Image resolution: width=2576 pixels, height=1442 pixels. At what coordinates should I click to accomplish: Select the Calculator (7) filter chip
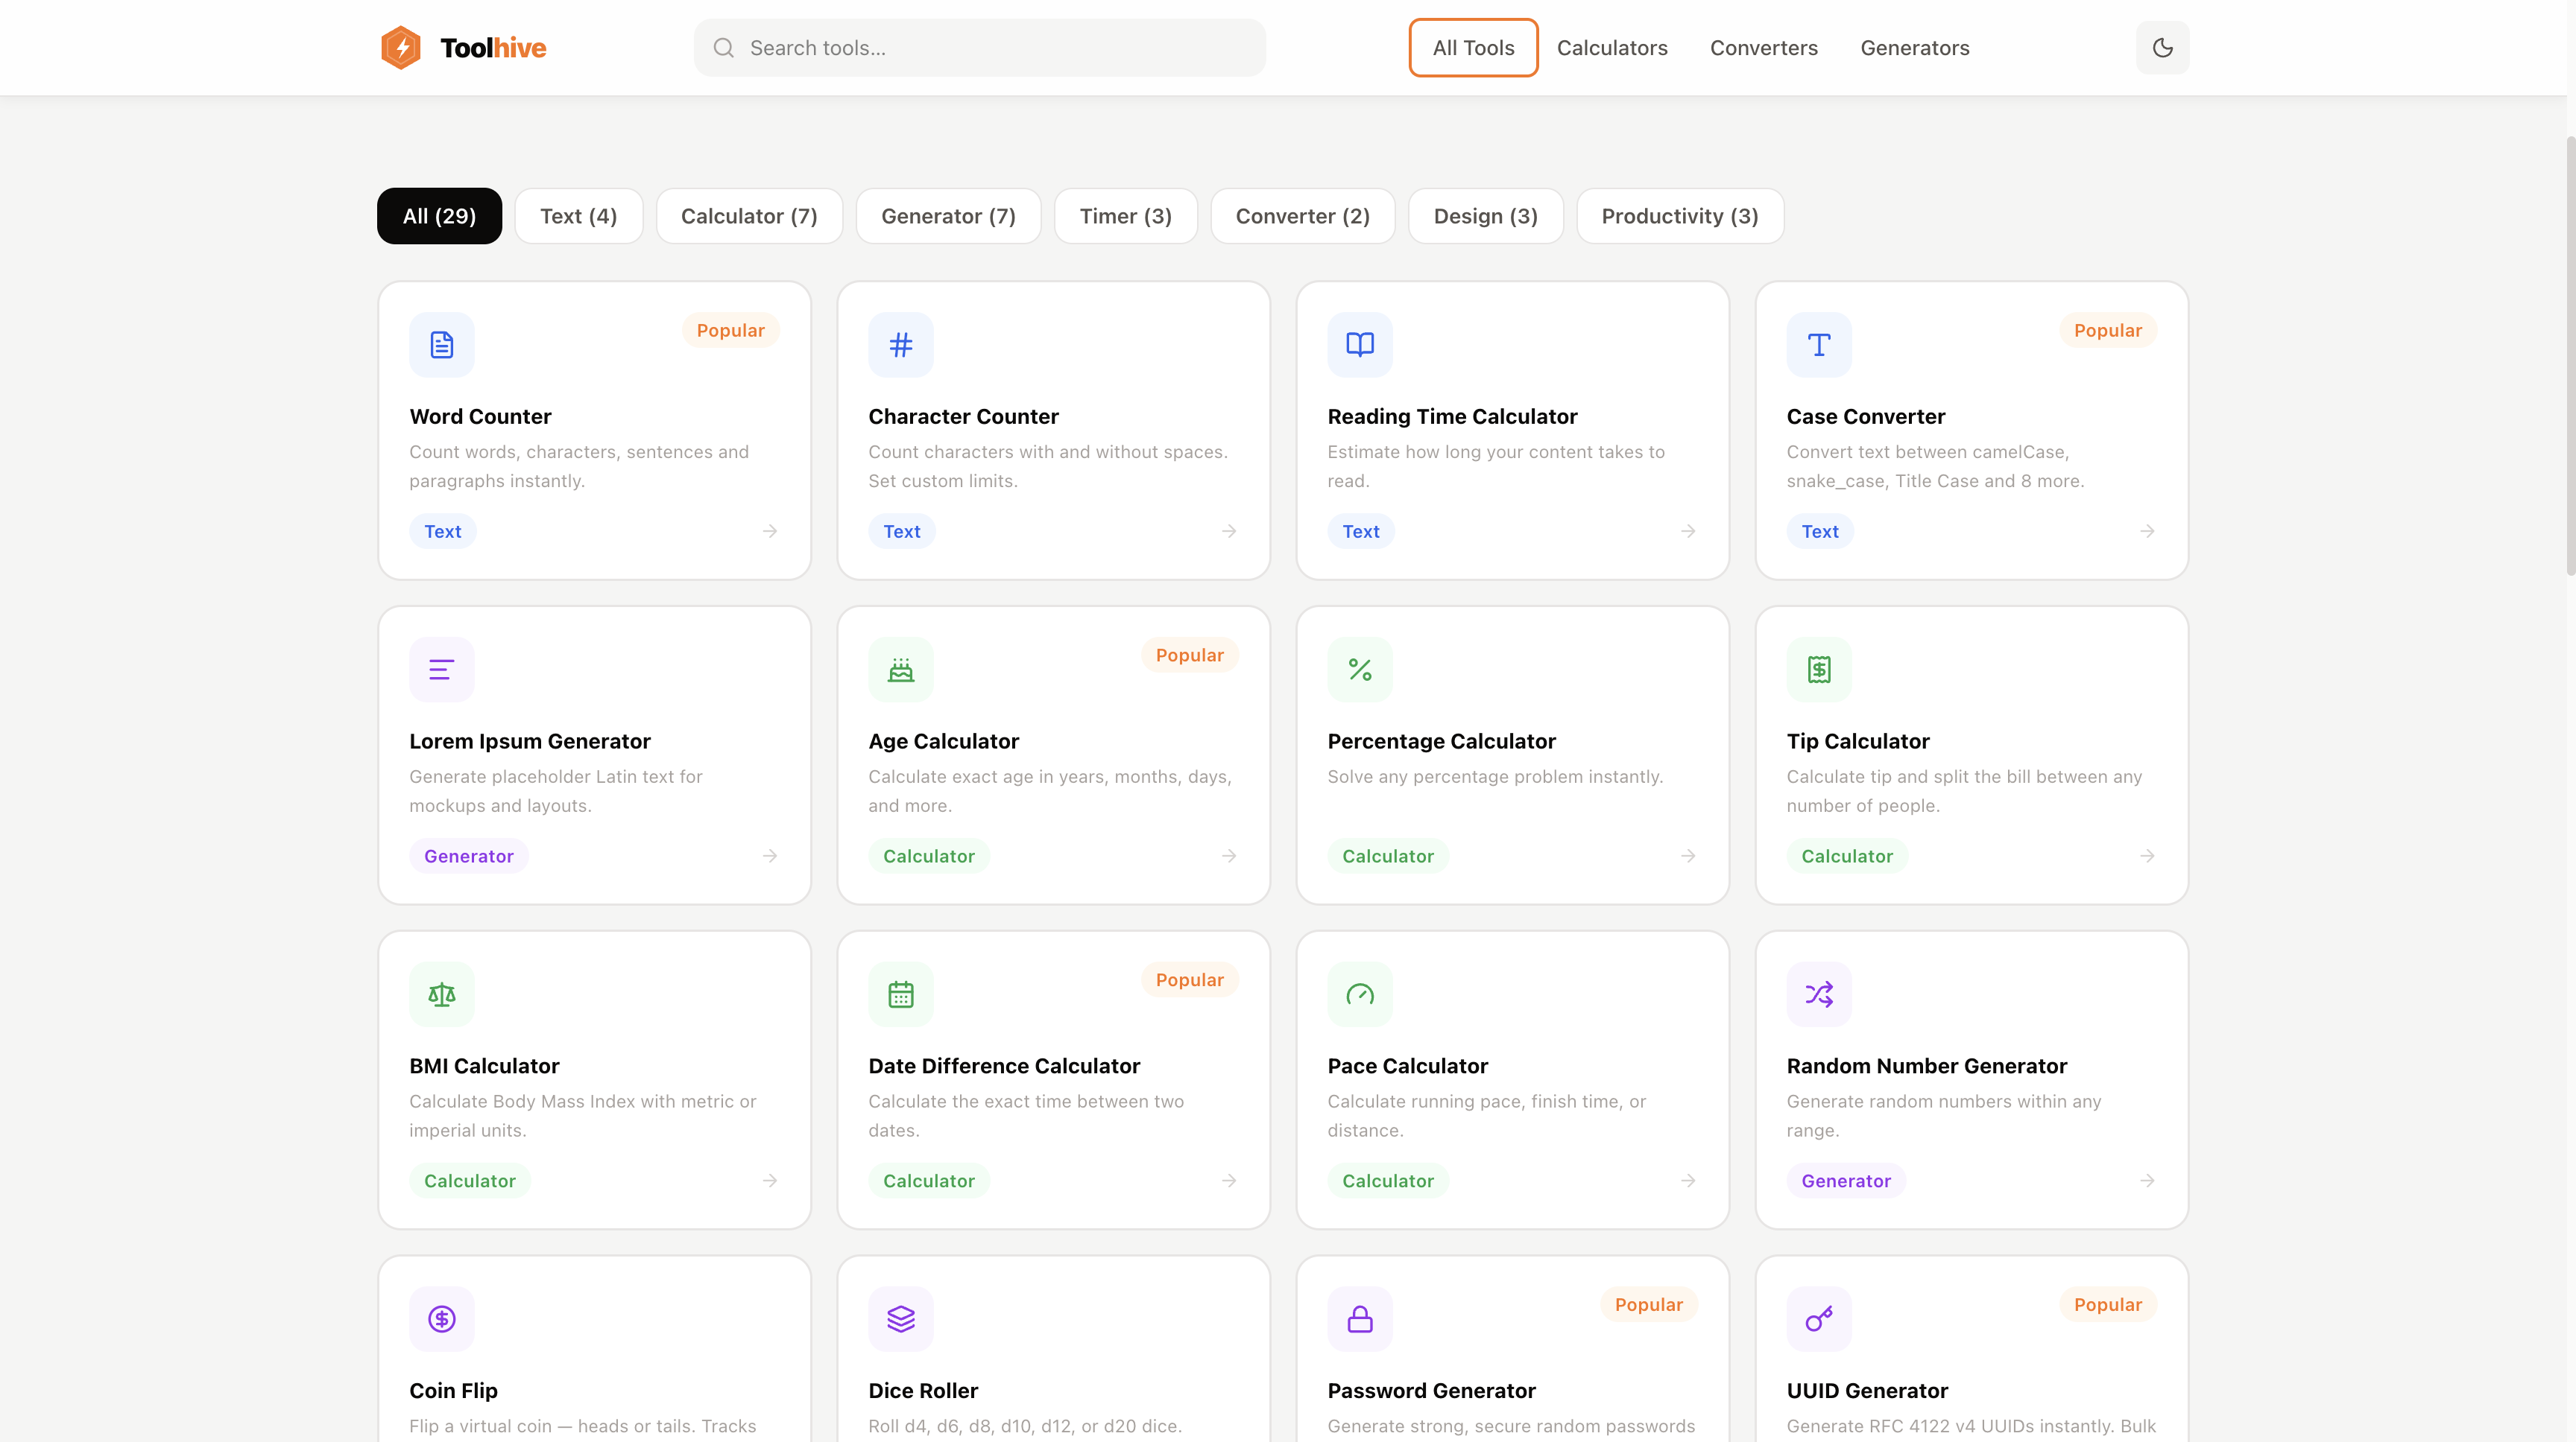[x=749, y=216]
